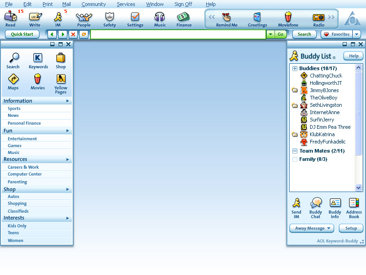Open the Safety shield icon
Image resolution: width=366 pixels, height=275 pixels.
(109, 17)
